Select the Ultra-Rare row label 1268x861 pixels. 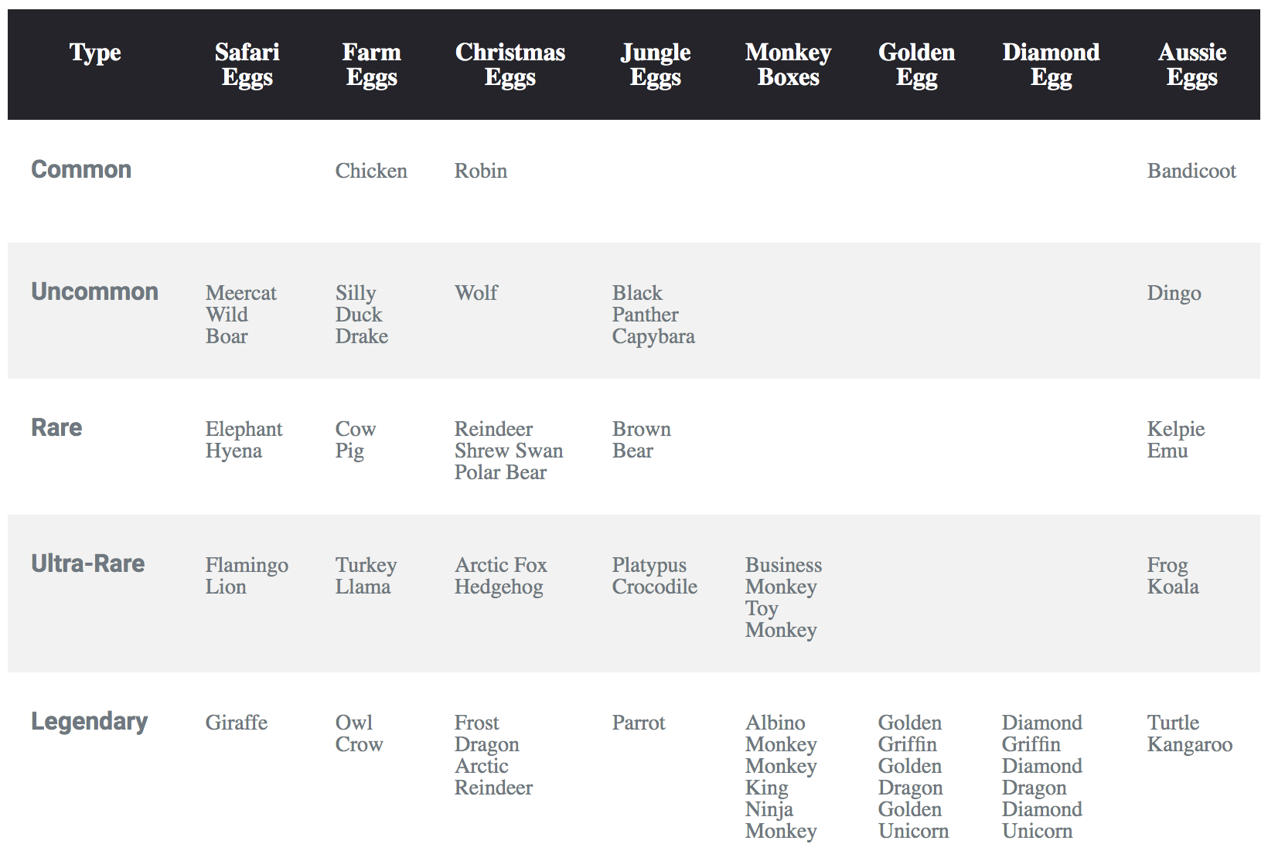point(88,563)
